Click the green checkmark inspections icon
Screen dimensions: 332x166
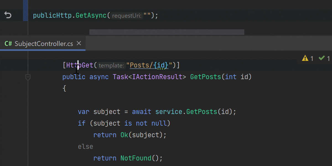[x=322, y=58]
